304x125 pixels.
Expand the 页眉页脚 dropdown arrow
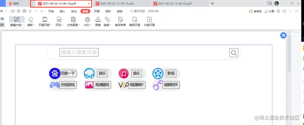coord(51,25)
